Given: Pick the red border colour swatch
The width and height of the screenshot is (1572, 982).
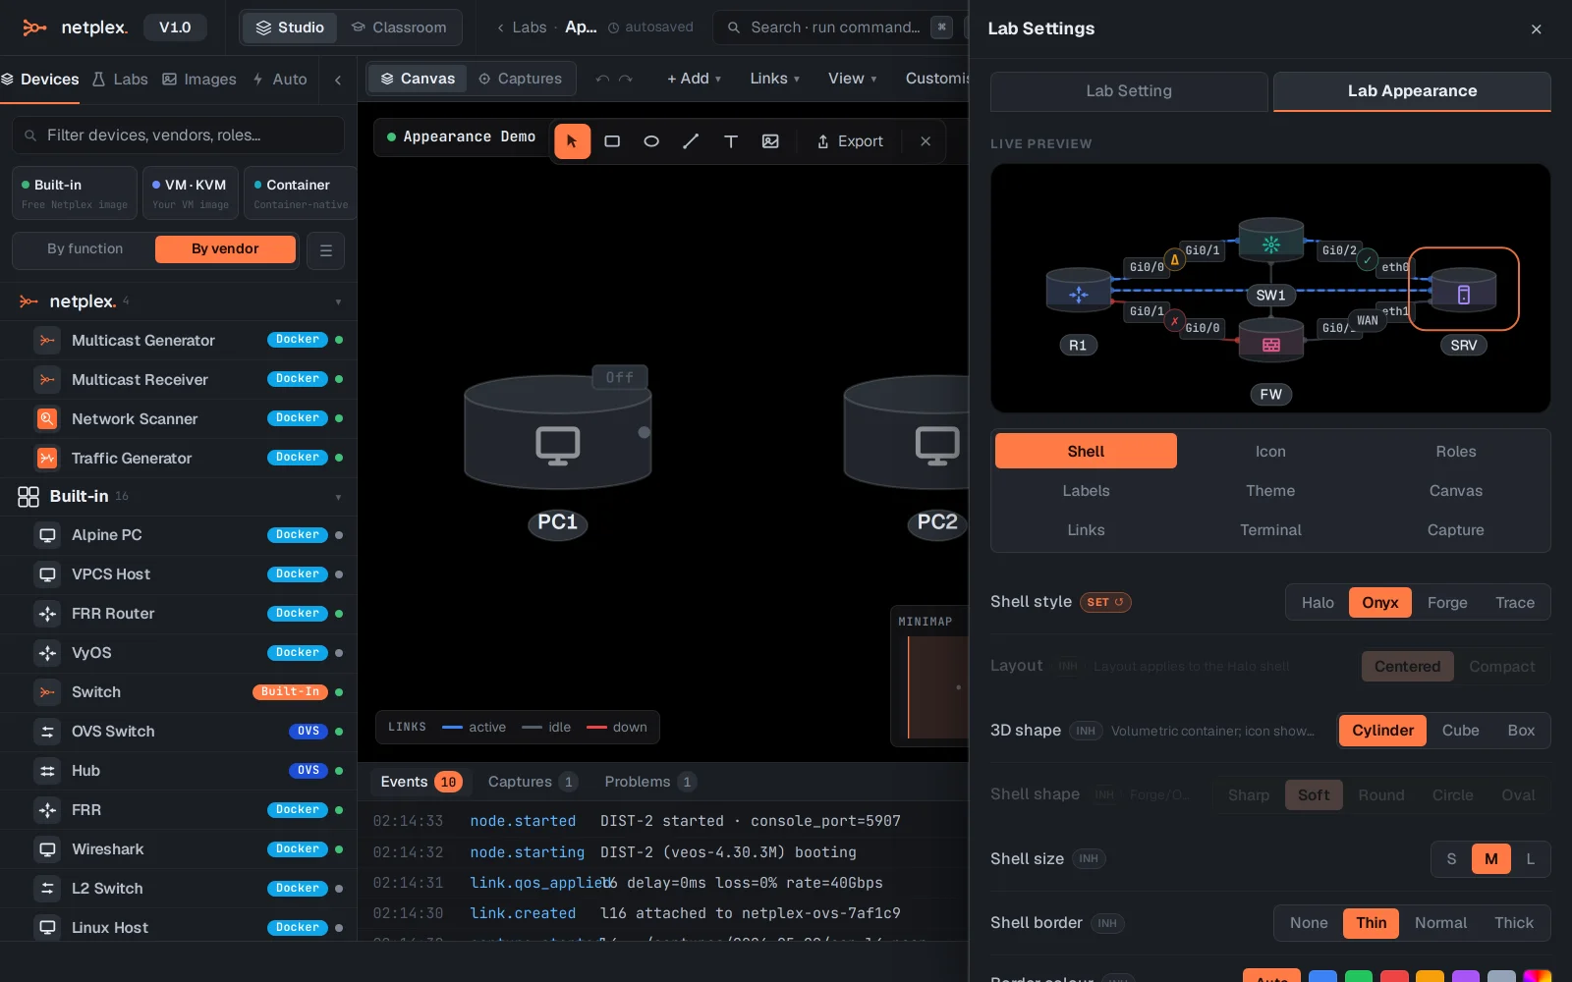Looking at the screenshot, I should tap(1394, 976).
